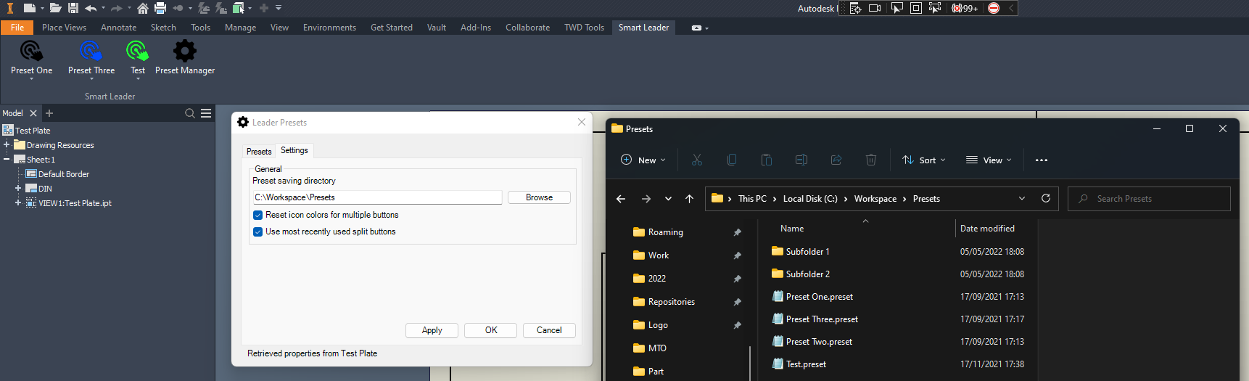Refresh the Presets folder in Explorer
1249x381 pixels.
click(x=1045, y=199)
